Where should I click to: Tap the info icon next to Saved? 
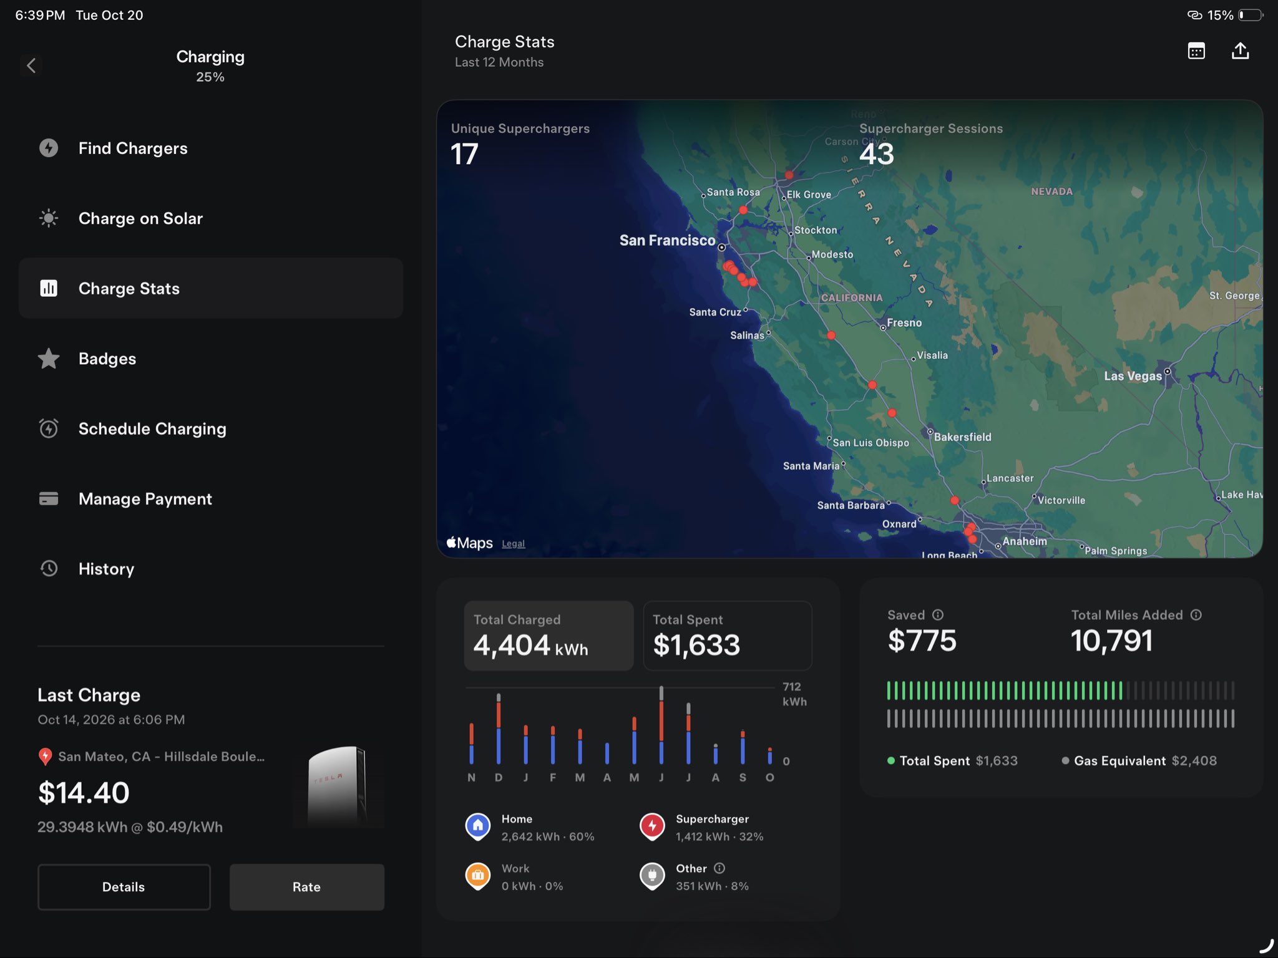point(938,615)
